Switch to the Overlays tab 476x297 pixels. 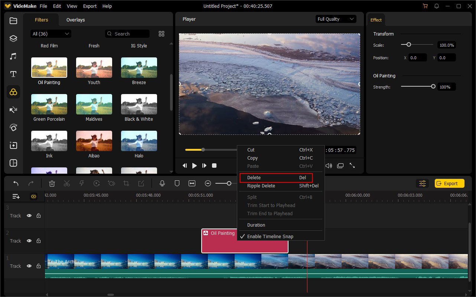(x=75, y=20)
